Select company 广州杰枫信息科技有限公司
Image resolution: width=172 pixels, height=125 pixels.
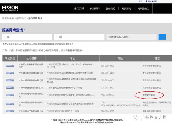click(x=31, y=80)
